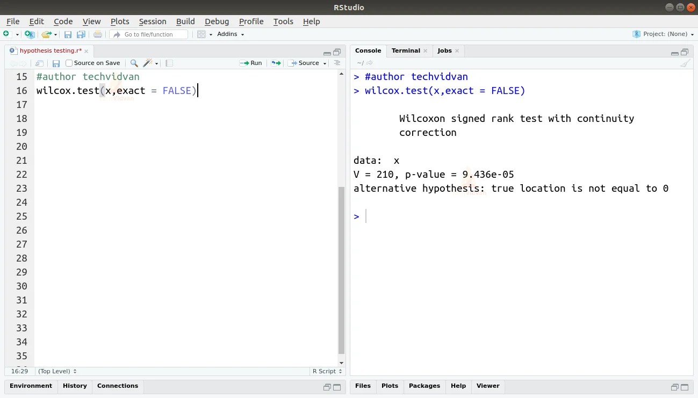Minimize the Console pane

click(x=675, y=53)
